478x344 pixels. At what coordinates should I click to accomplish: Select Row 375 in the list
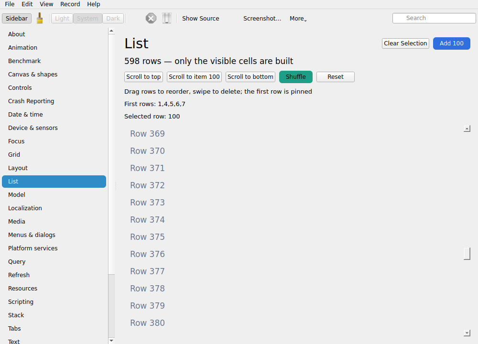point(294,237)
